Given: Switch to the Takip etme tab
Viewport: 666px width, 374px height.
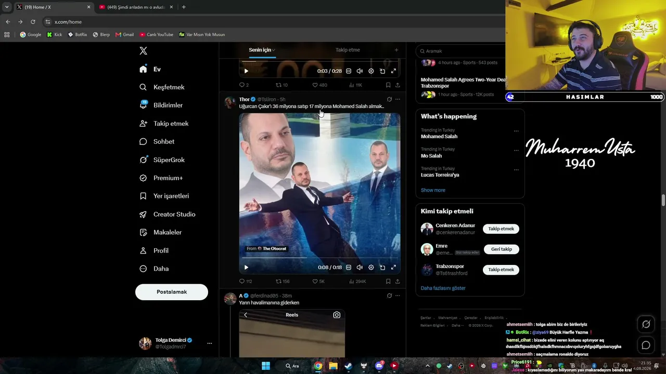Looking at the screenshot, I should pos(348,50).
